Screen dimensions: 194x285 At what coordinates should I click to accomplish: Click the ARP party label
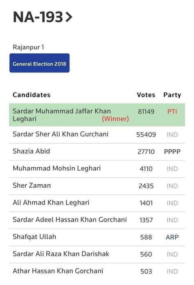[x=172, y=237]
